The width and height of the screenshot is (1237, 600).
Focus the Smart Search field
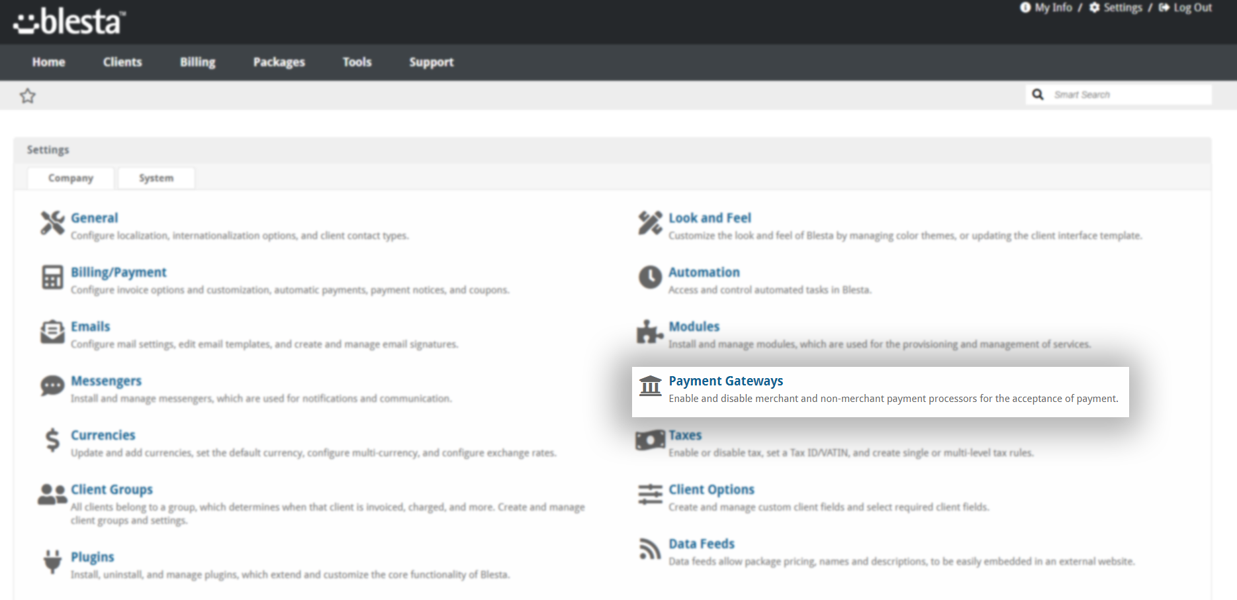(1128, 95)
